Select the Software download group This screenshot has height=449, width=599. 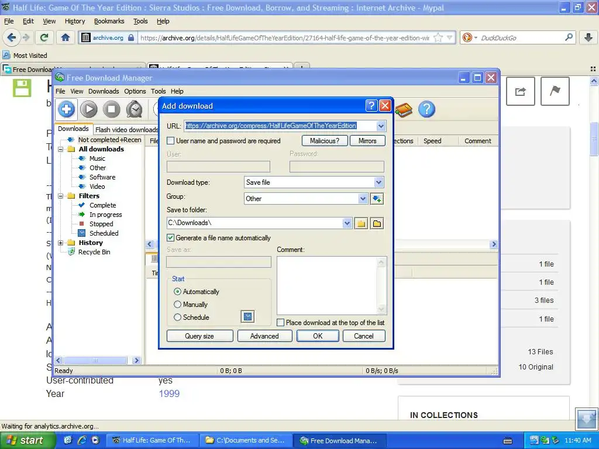pyautogui.click(x=102, y=177)
